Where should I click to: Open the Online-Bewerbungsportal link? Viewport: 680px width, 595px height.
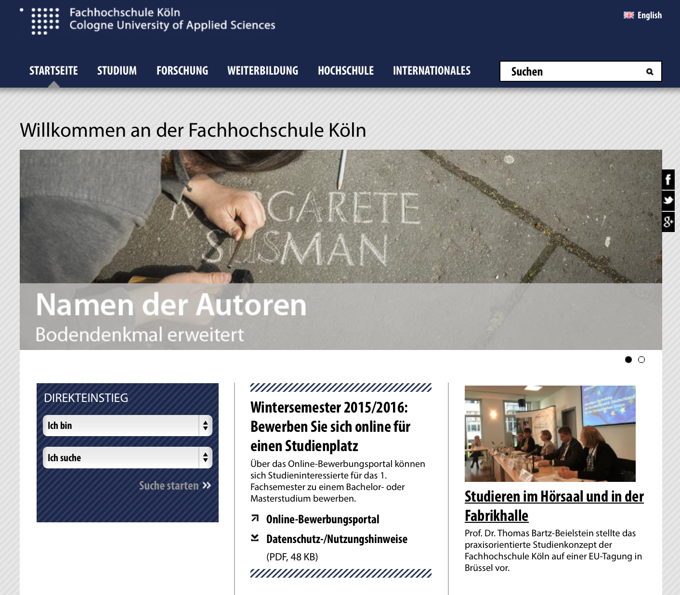click(x=323, y=519)
